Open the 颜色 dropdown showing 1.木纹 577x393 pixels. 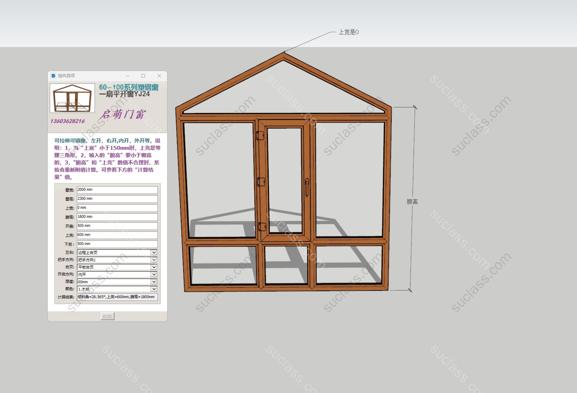[x=117, y=289]
